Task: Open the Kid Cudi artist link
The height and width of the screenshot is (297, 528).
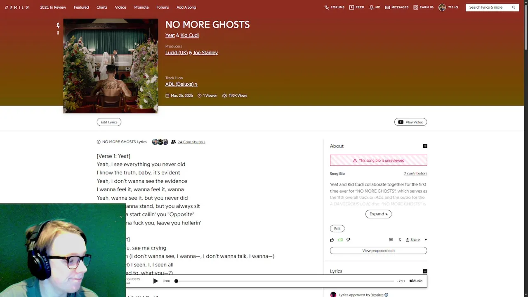Action: tap(189, 35)
